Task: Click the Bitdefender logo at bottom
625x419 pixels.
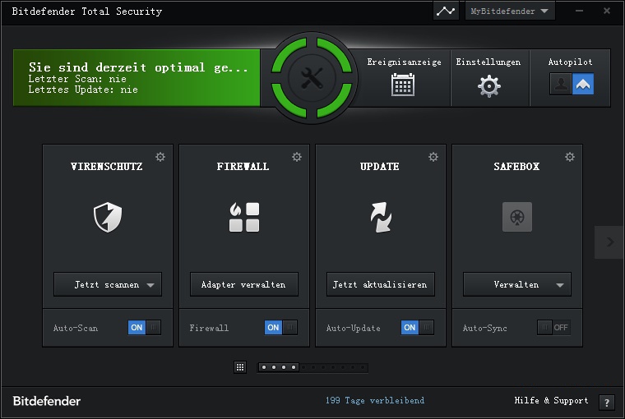Action: point(47,401)
